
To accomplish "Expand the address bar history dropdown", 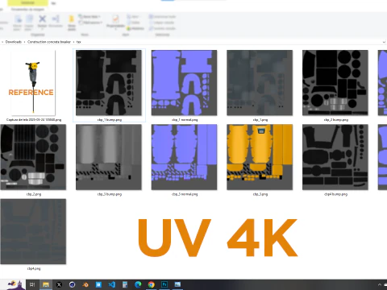I will pyautogui.click(x=384, y=42).
